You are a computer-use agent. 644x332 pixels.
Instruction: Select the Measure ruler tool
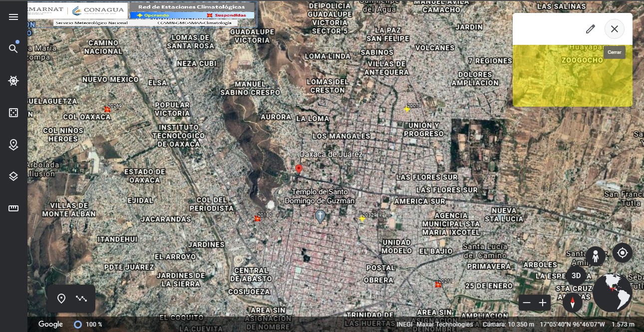pos(13,208)
